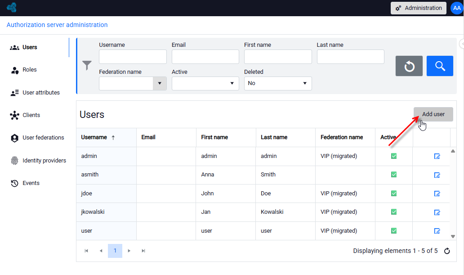Image resolution: width=464 pixels, height=275 pixels.
Task: Toggle the Active checkbox for asmith
Action: [393, 175]
